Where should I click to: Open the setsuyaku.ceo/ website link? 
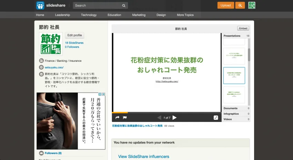pos(54,68)
